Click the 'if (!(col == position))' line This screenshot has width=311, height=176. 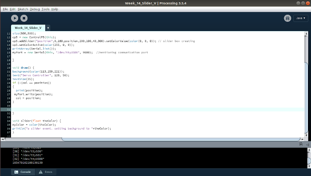coord(32,83)
